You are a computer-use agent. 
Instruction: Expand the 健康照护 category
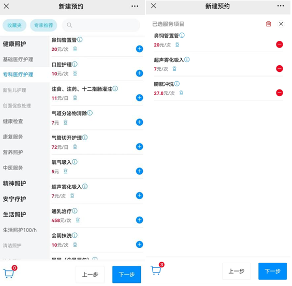[x=14, y=44]
